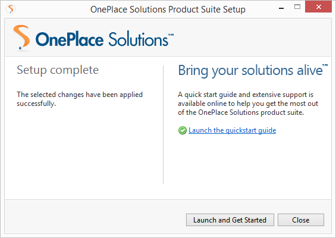Click the OnePlace Solutions wordmark in the banner
This screenshot has width=336, height=238.
[102, 39]
